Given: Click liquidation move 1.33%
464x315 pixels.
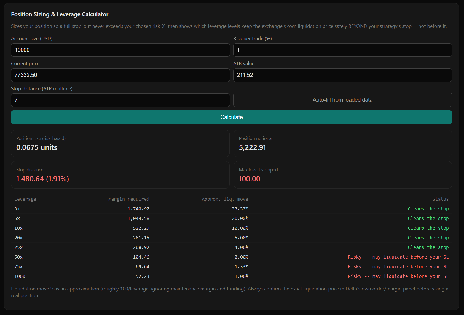Looking at the screenshot, I should click(242, 266).
